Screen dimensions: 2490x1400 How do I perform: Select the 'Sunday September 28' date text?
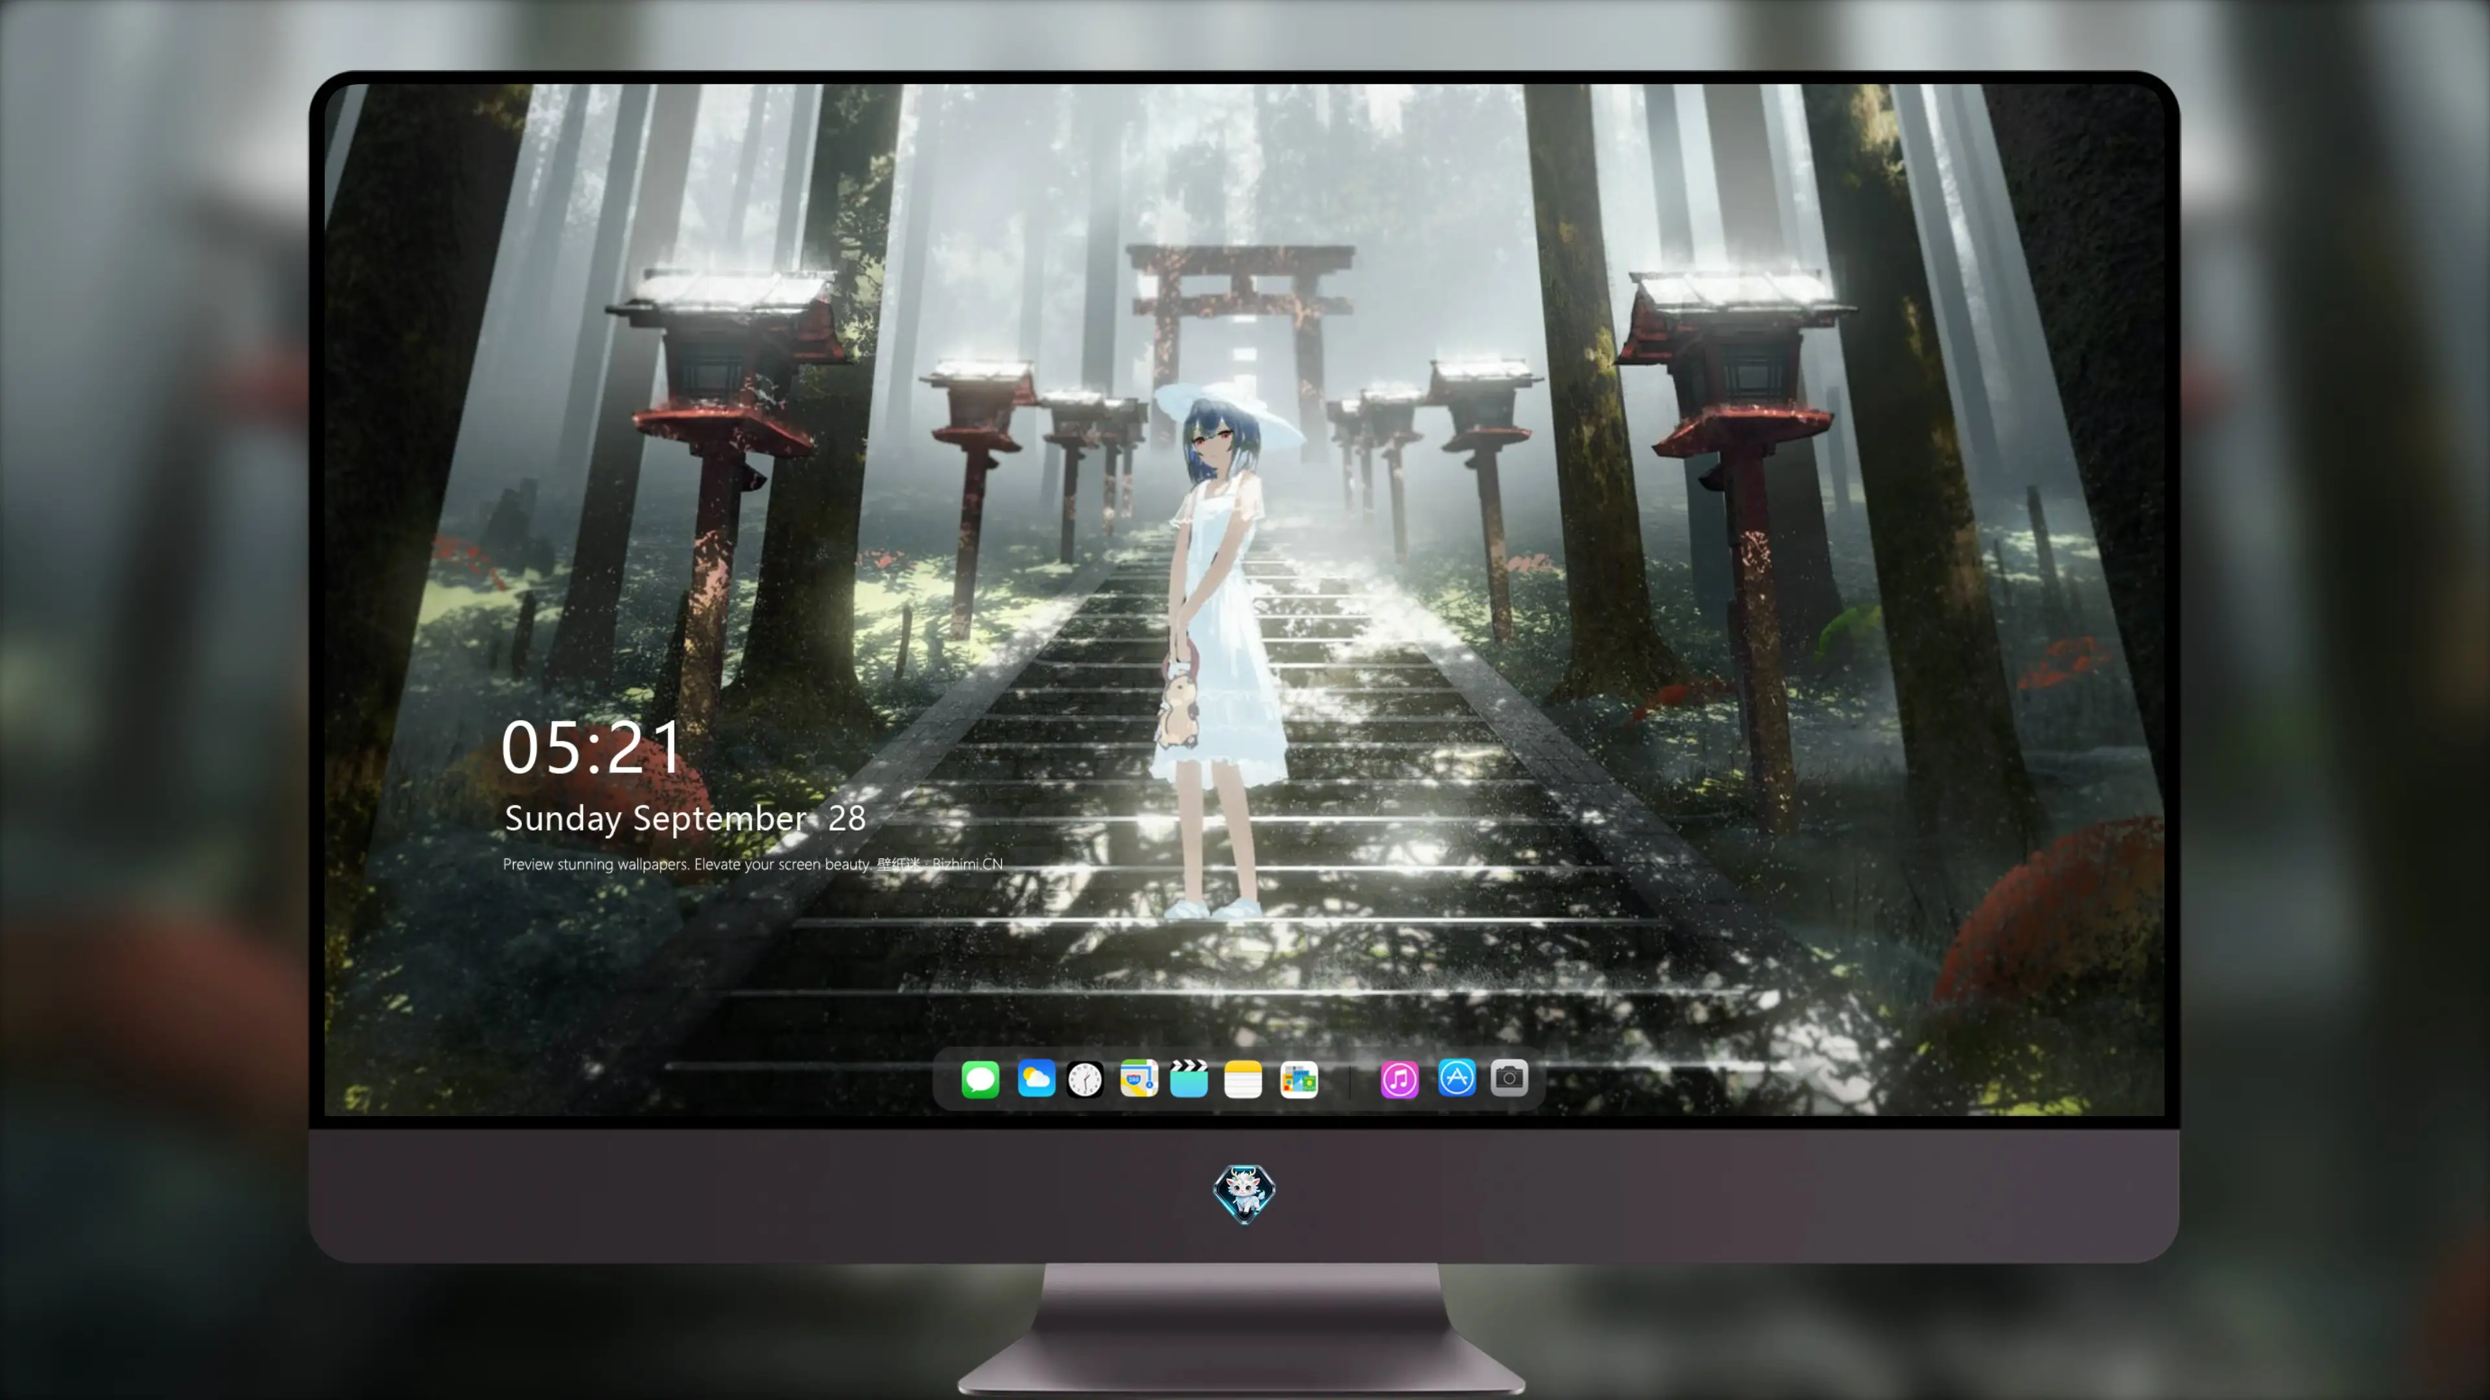tap(685, 819)
